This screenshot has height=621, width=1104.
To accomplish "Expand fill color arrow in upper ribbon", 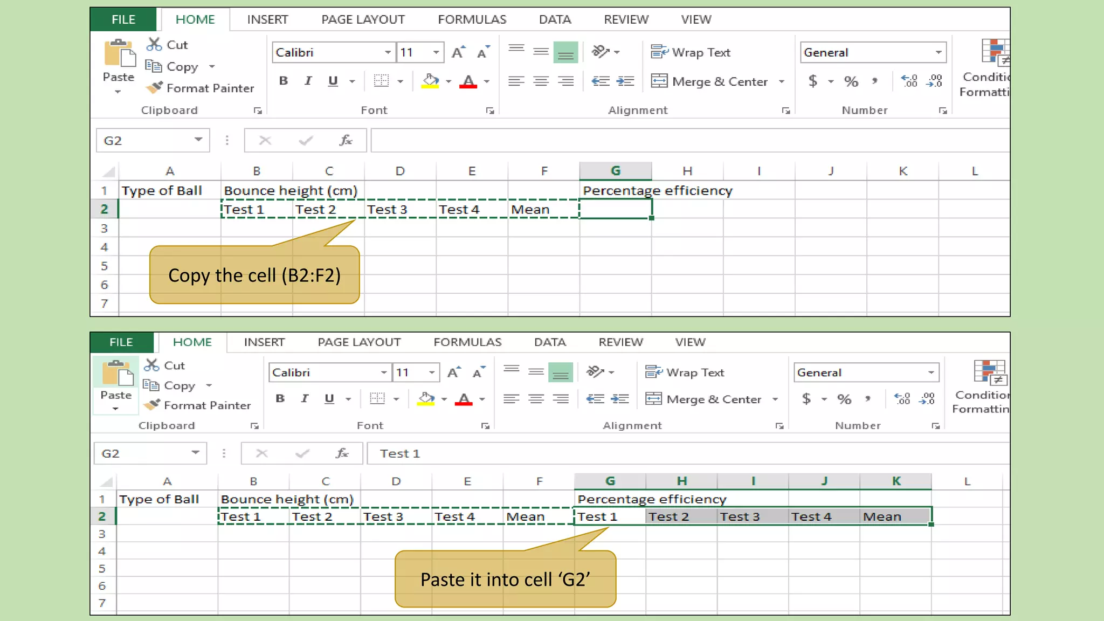I will tap(448, 81).
